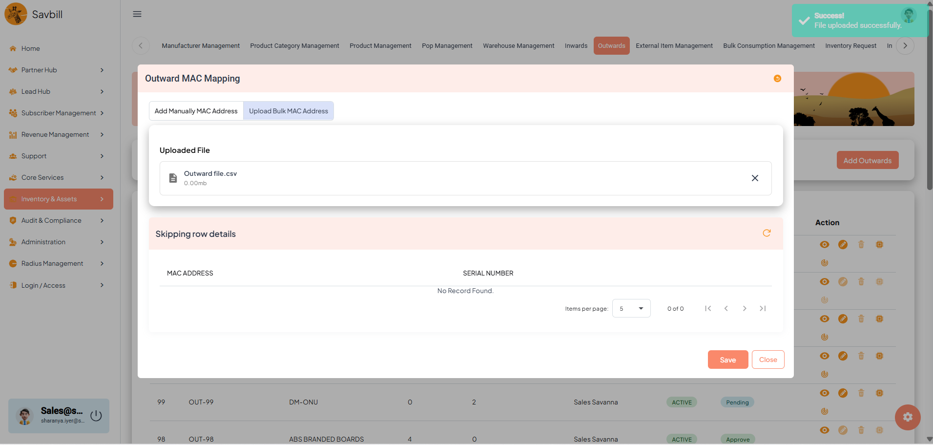Open the Inwards tab
This screenshot has height=445, width=933.
[x=576, y=46]
